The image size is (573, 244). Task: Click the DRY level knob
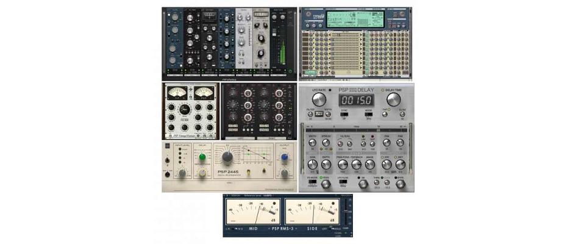click(x=386, y=165)
